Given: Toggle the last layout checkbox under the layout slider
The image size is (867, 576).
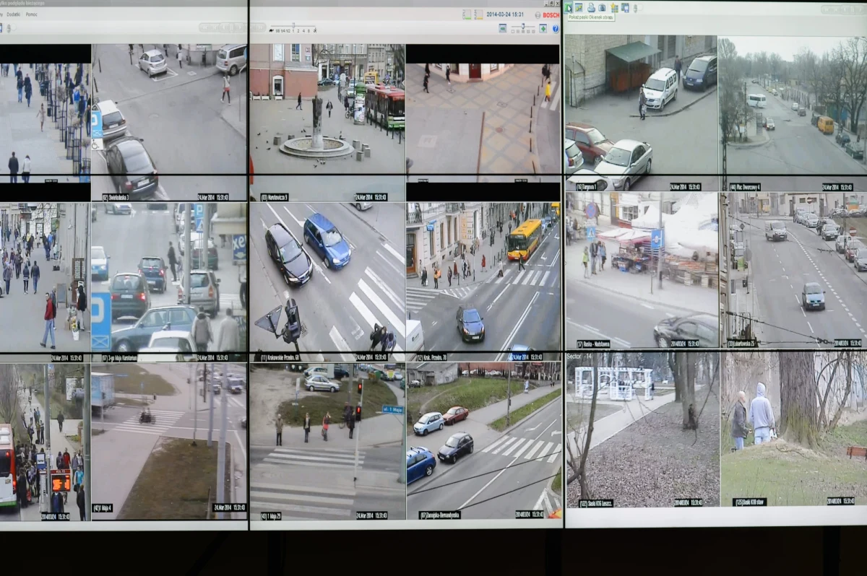Looking at the screenshot, I should click(534, 32).
